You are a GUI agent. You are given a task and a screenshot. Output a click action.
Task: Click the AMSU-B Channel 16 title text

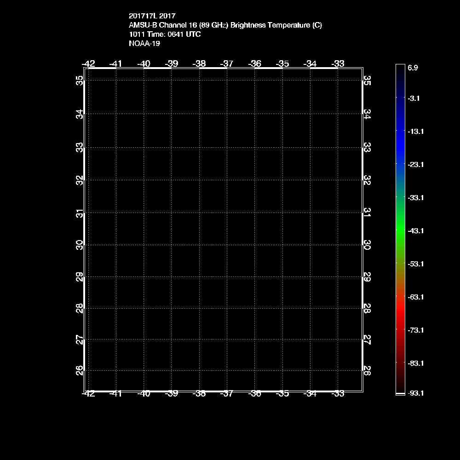[x=225, y=25]
